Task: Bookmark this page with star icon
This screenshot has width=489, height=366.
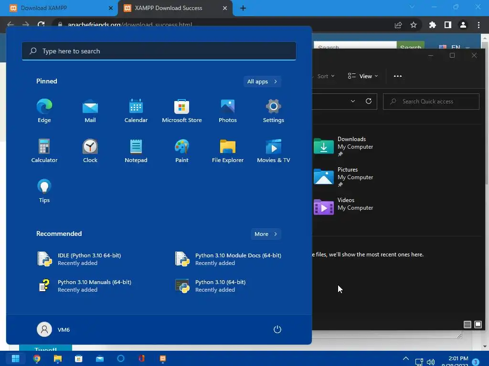Action: pos(414,25)
